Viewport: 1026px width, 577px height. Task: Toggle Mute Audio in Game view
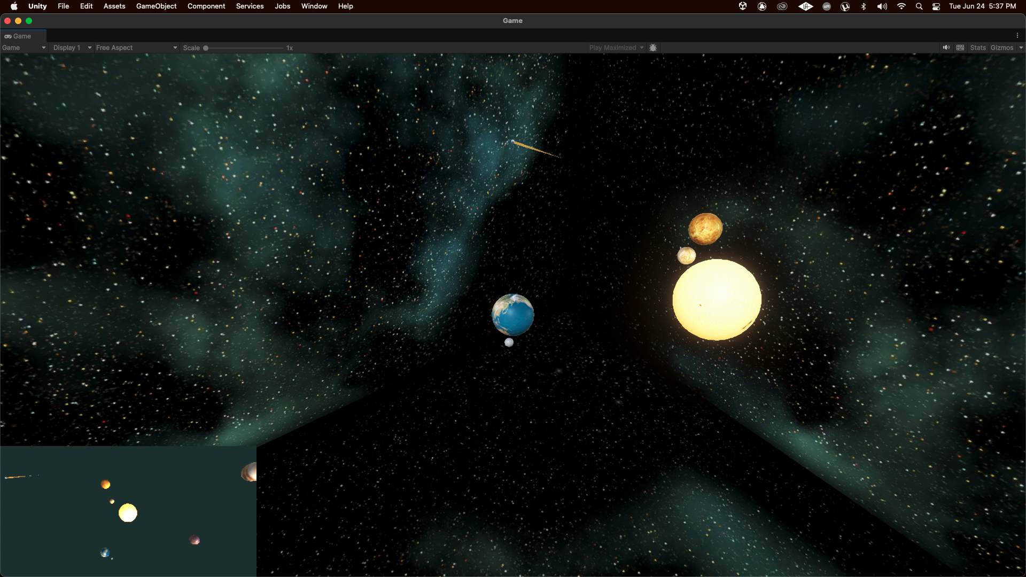tap(946, 48)
